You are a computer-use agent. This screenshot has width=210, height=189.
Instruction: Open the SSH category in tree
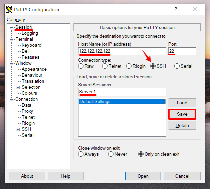(x=26, y=129)
